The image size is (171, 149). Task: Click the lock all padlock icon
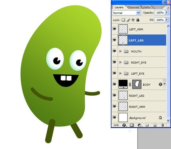(138, 20)
